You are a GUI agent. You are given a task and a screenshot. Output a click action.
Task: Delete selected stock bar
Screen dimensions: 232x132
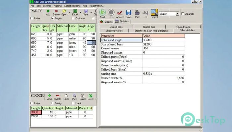pyautogui.click(x=58, y=97)
